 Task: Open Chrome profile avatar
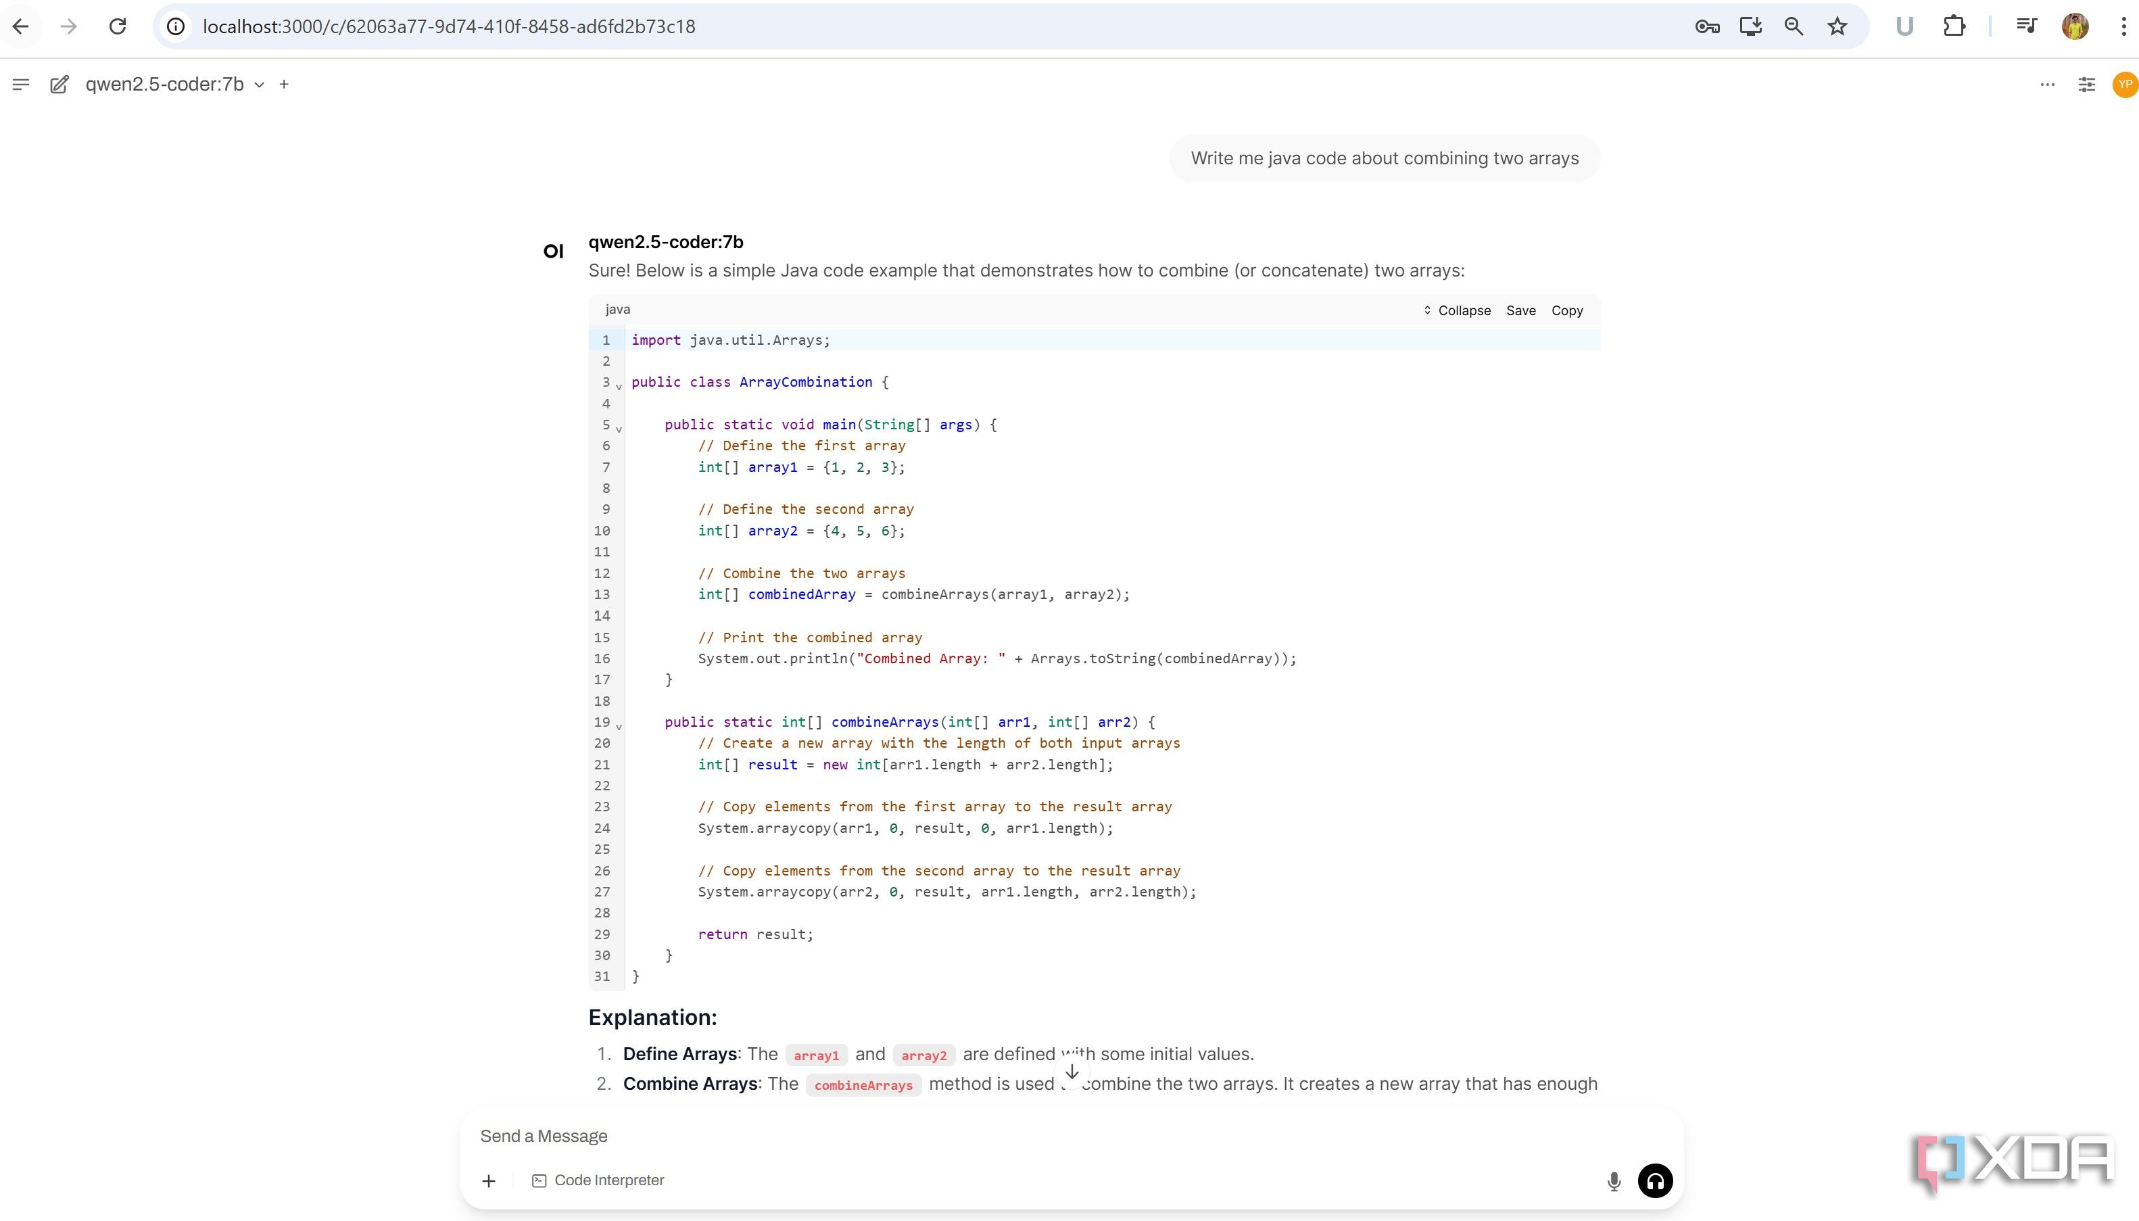pos(2075,27)
